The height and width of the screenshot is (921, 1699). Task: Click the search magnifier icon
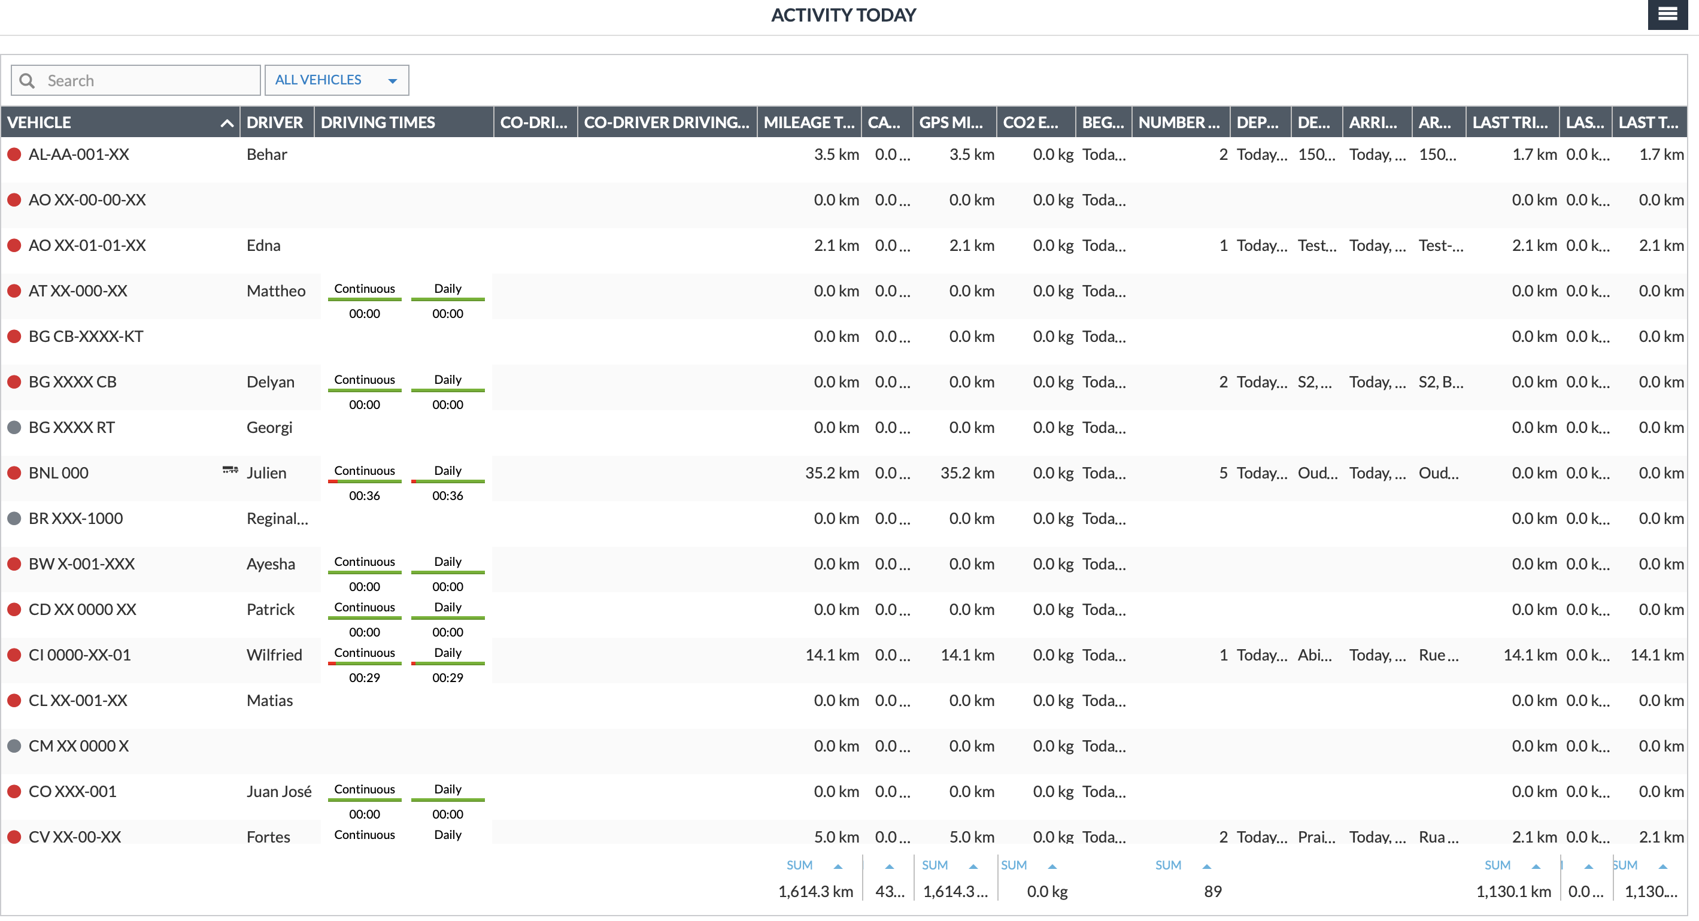27,80
